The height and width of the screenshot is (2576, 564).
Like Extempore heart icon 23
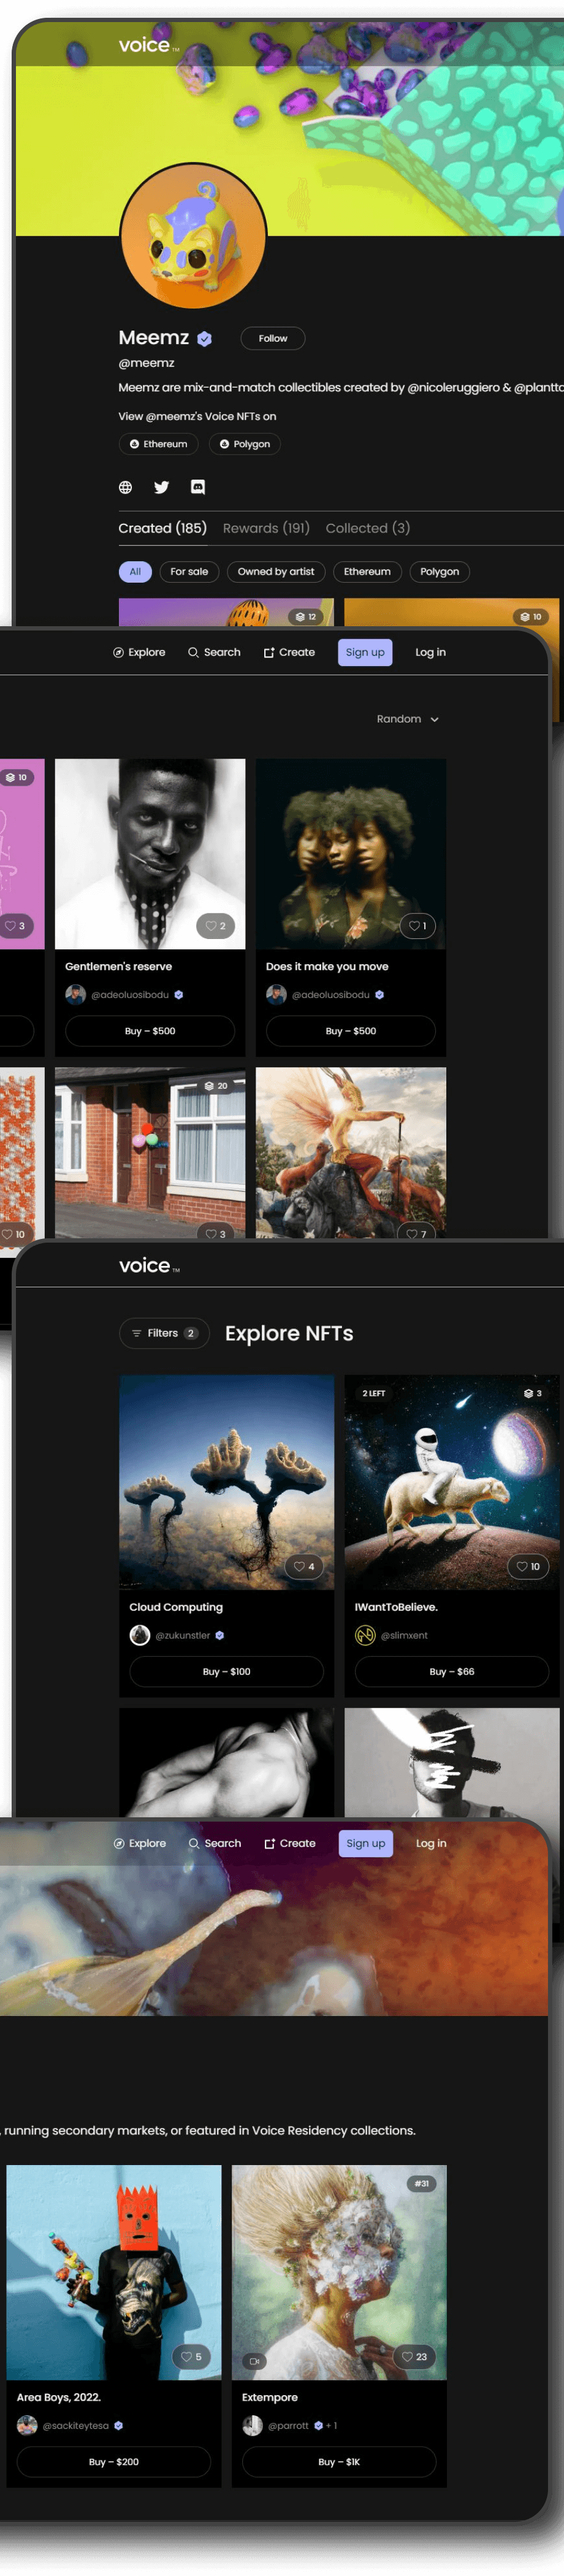point(415,2357)
